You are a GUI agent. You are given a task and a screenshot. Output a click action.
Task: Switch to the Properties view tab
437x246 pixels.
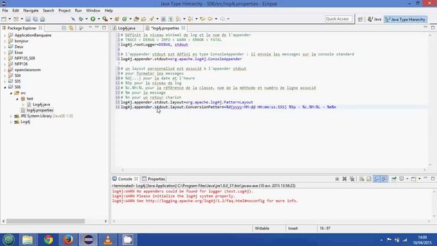click(x=154, y=179)
